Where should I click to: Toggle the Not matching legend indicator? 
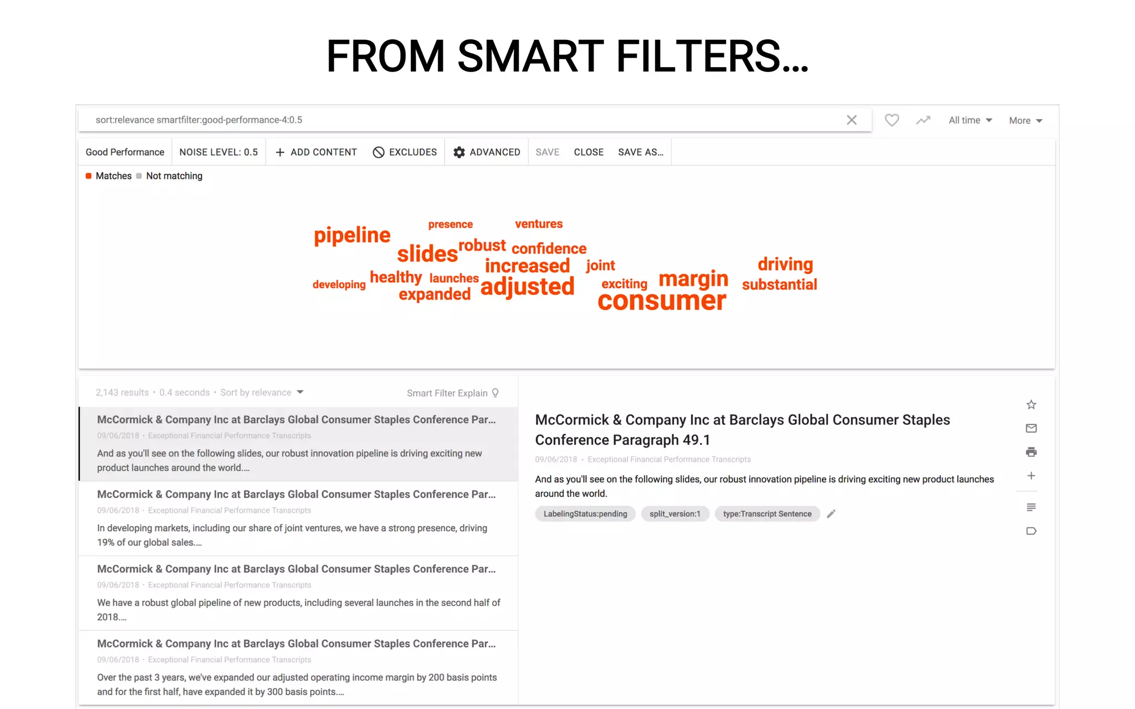(139, 176)
